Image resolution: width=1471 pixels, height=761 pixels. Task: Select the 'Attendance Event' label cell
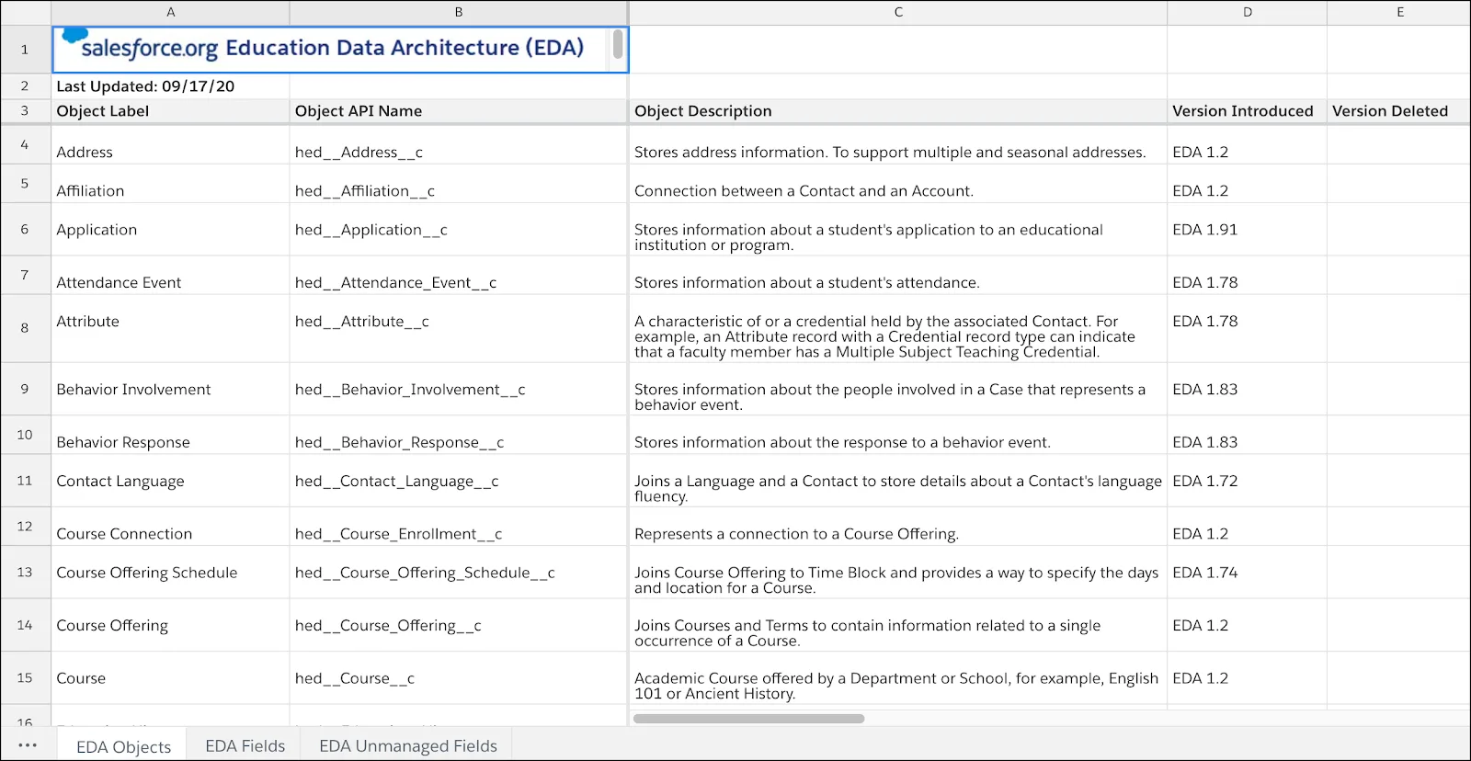tap(170, 276)
